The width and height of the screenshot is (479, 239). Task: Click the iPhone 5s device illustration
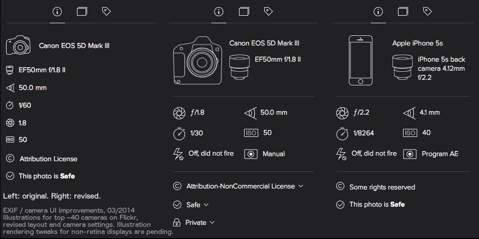[360, 60]
